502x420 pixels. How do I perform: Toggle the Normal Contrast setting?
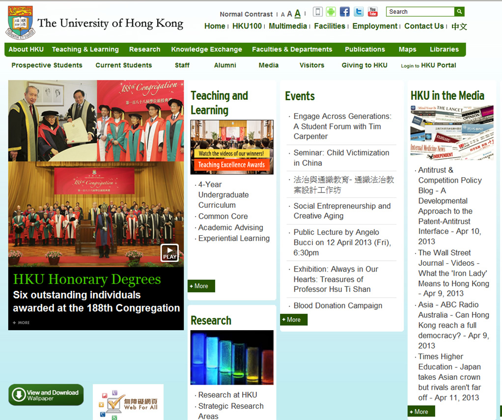[246, 14]
